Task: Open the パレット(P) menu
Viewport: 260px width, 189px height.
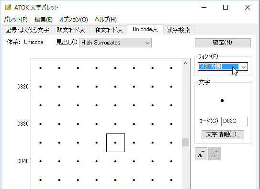Action: (16, 20)
